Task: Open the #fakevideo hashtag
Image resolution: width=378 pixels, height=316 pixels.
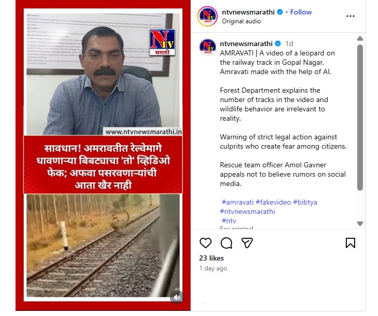Action: coord(273,202)
